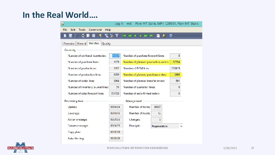This screenshot has height=155, width=275.
Task: Click the Changes value field
Action: coord(156,120)
